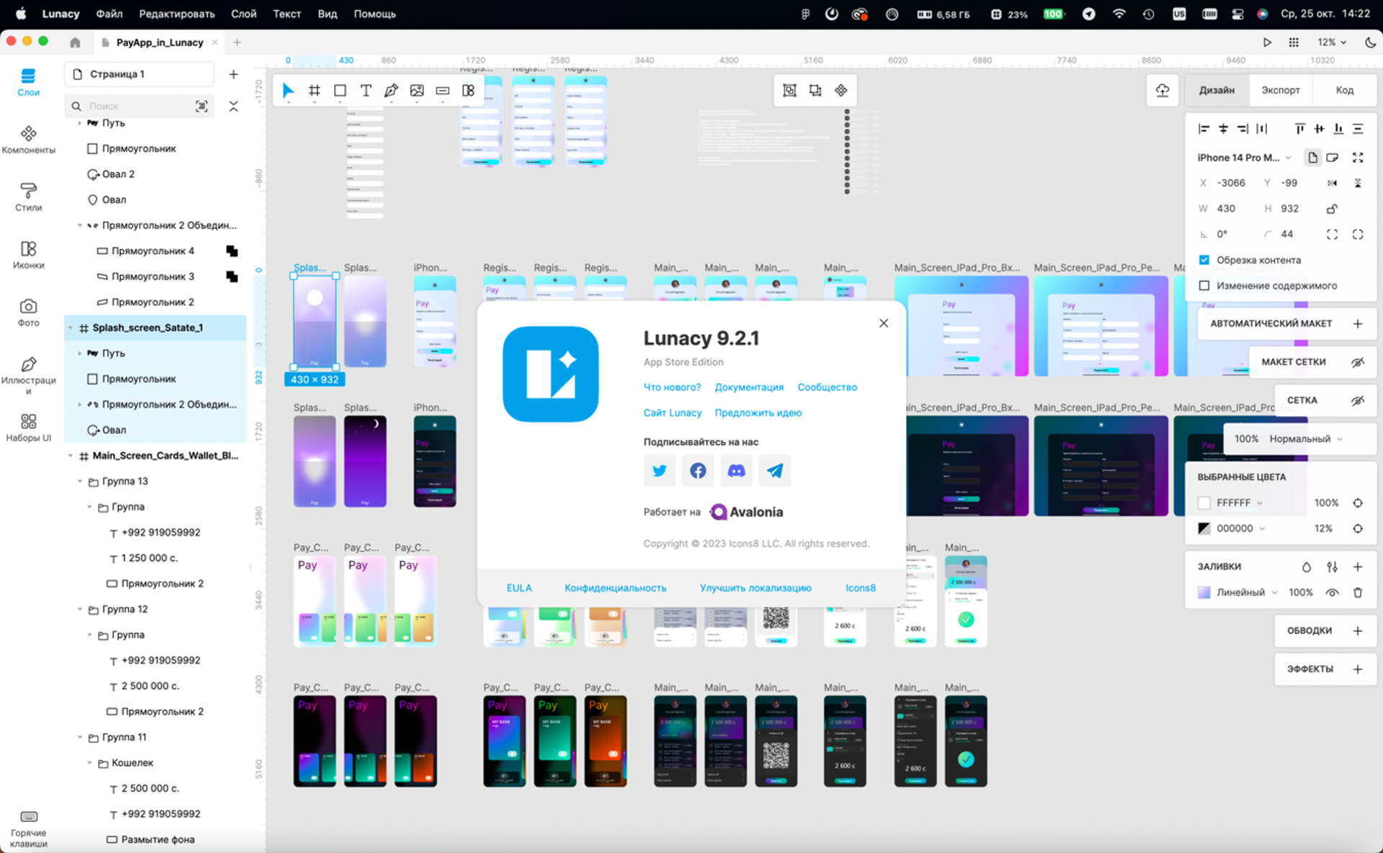Open Twitter from the About dialog
Viewport: 1383px width, 853px height.
pos(659,471)
